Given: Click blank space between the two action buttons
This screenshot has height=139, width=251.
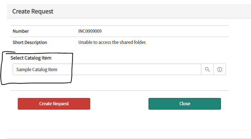Looking at the screenshot, I should [x=119, y=104].
